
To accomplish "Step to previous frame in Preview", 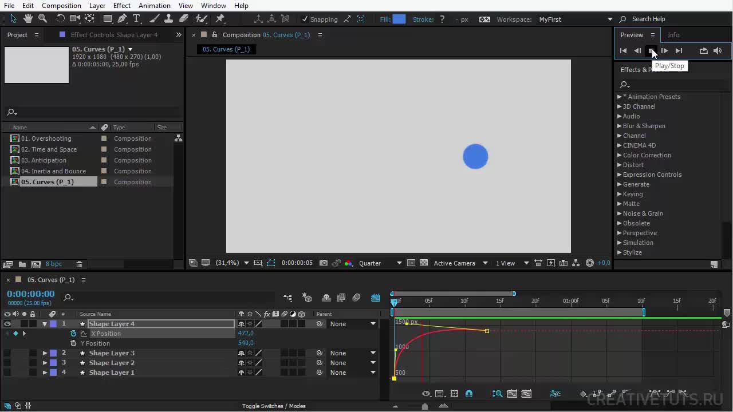I will tap(637, 50).
